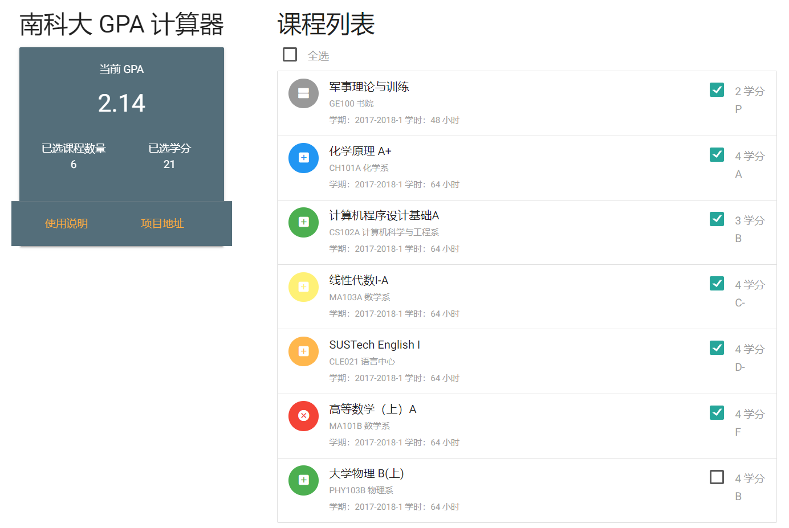789x528 pixels.
Task: Click the grade F label
Action: [x=738, y=432]
